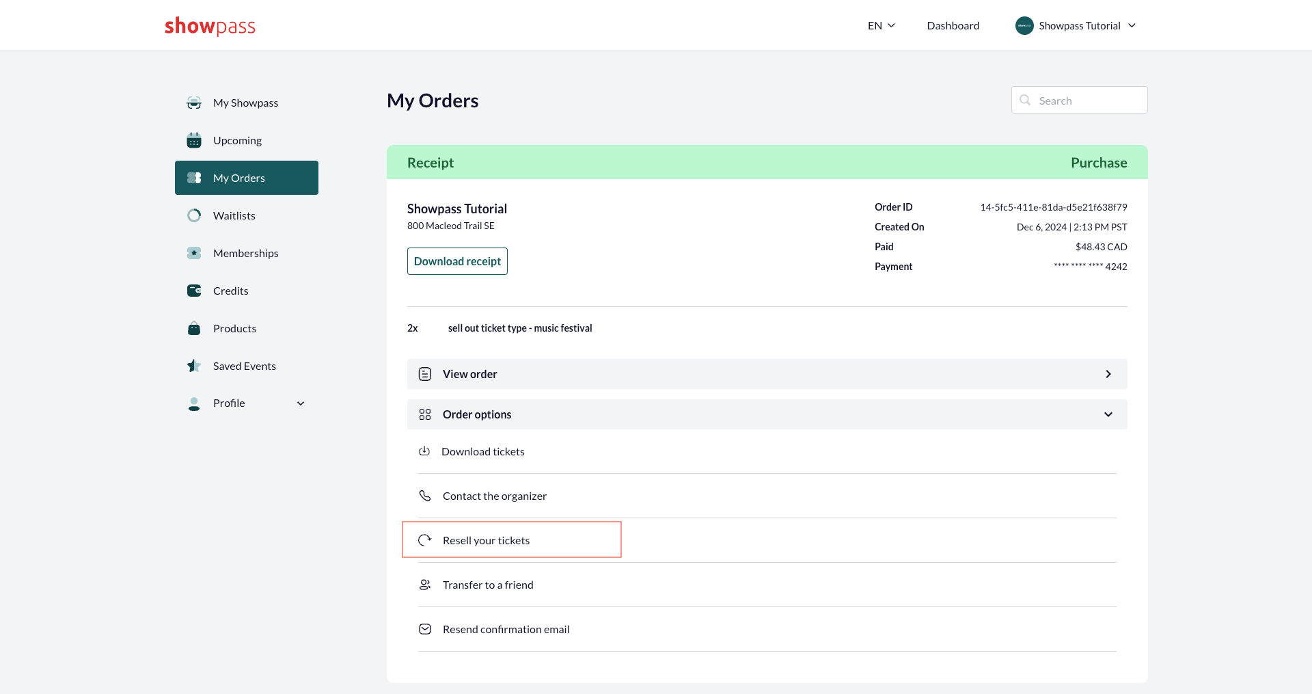
Task: Click the Showpass Tutorial account avatar
Action: coord(1024,25)
